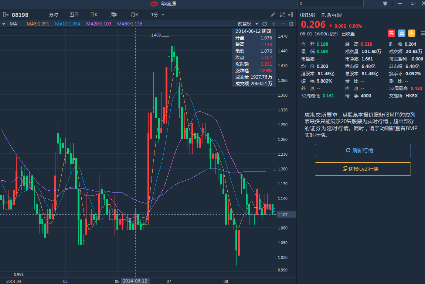
Task: Click the pencil drawing tool icon
Action: [273, 15]
